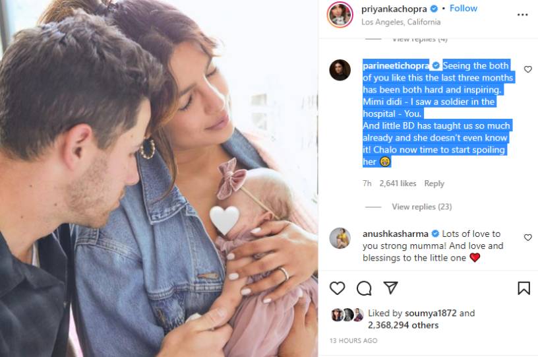
Task: Open the Los Angeles, California location
Action: pyautogui.click(x=401, y=22)
